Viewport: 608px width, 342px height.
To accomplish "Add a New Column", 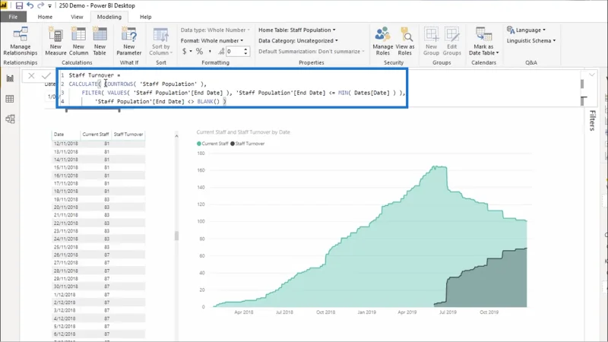I will (78, 41).
